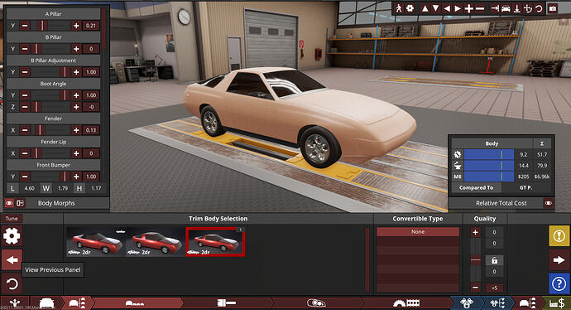Click Compared To button in stats panel
The height and width of the screenshot is (310, 571).
[476, 187]
